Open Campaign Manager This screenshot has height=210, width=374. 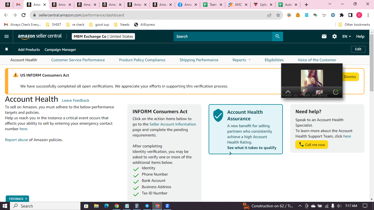[x=60, y=49]
